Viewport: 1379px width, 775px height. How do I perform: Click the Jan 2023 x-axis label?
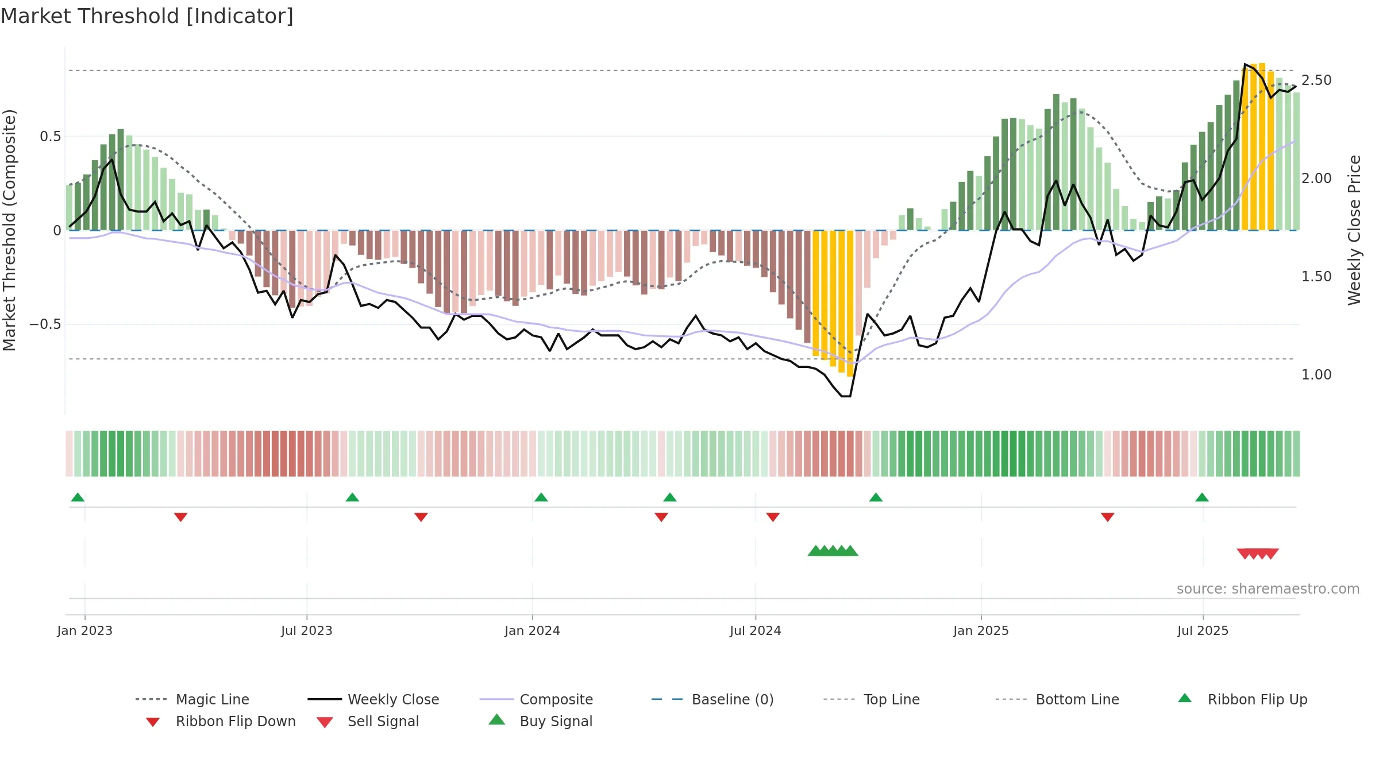(85, 630)
